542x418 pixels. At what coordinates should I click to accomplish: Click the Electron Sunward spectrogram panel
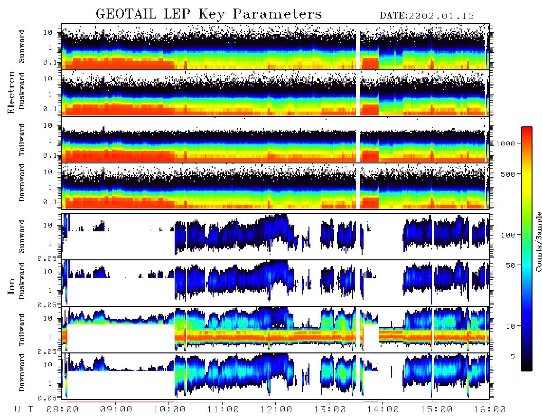(x=275, y=47)
